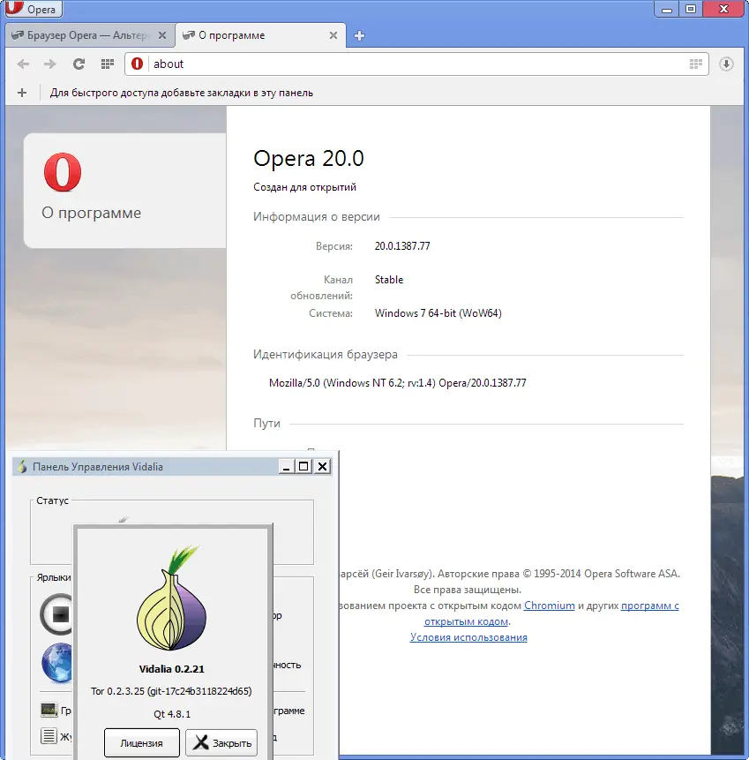749x760 pixels.
Task: Open the "программ с открытым кодом" link
Action: coord(649,606)
